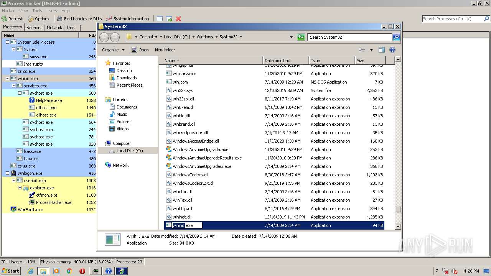Click Local Disk (C:) in the breadcrumb
The image size is (491, 276).
point(176,37)
